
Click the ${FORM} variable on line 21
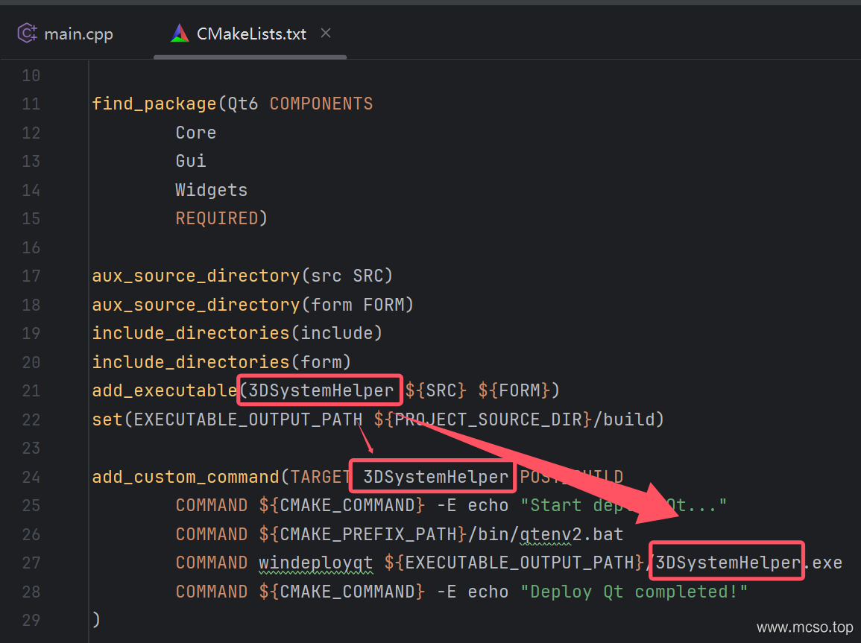click(514, 391)
